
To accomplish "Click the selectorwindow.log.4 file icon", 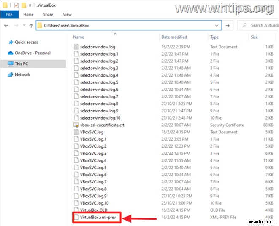I will [76, 75].
